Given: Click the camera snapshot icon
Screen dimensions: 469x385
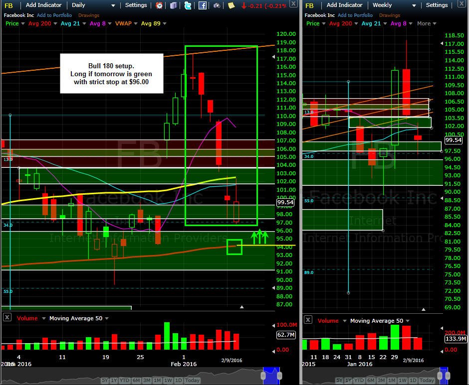Looking at the screenshot, I should point(217,5).
